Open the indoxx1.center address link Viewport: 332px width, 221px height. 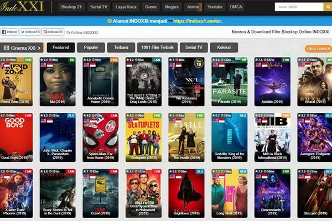[198, 21]
